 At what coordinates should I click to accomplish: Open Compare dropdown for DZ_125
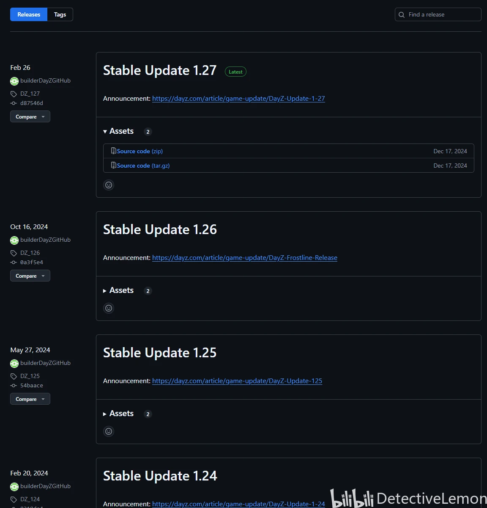(30, 399)
